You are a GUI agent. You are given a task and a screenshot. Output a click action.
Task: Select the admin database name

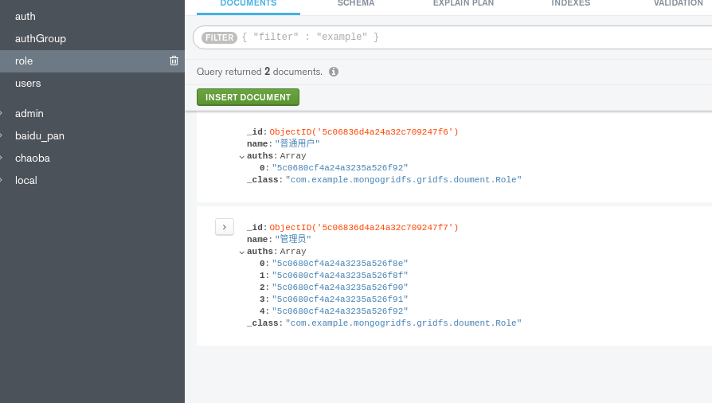(29, 114)
